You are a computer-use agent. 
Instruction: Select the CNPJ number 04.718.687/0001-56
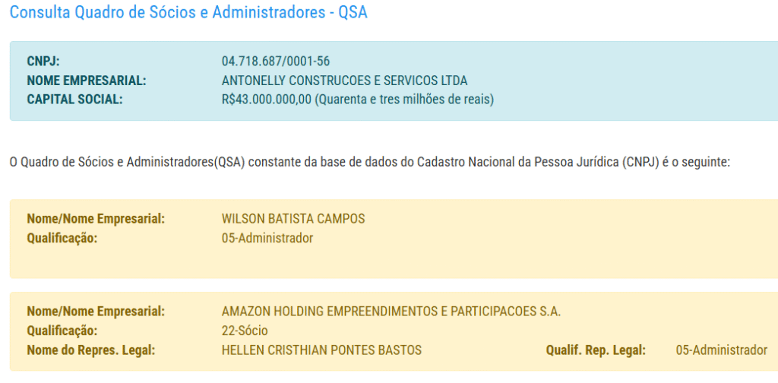[275, 62]
